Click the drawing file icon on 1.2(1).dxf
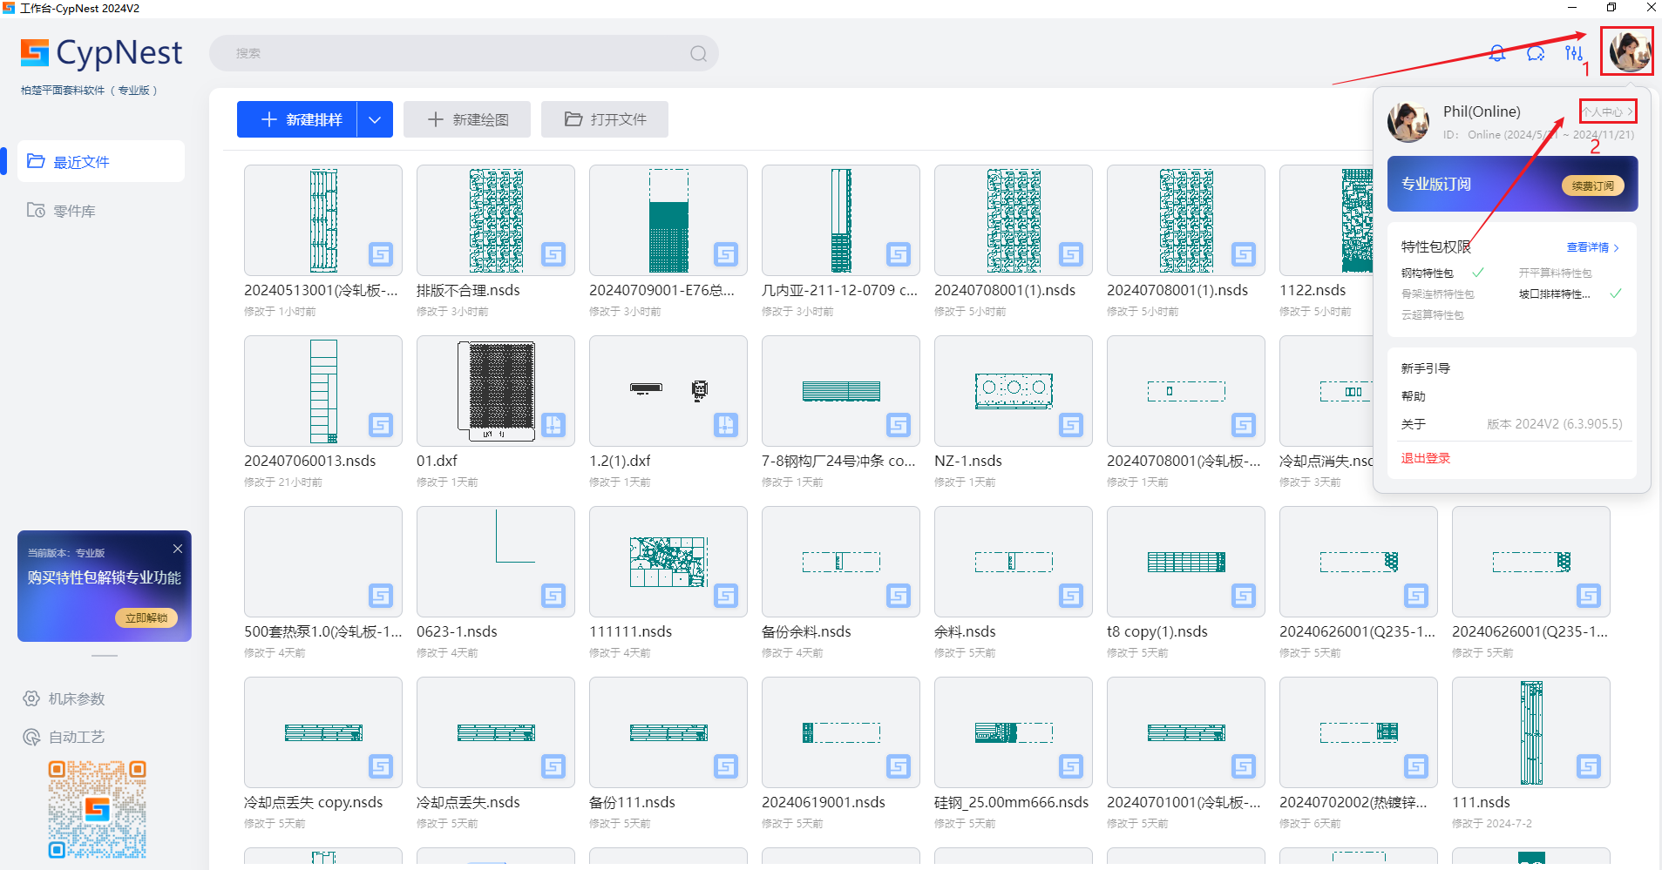Screen dimensions: 1662x870 point(726,425)
